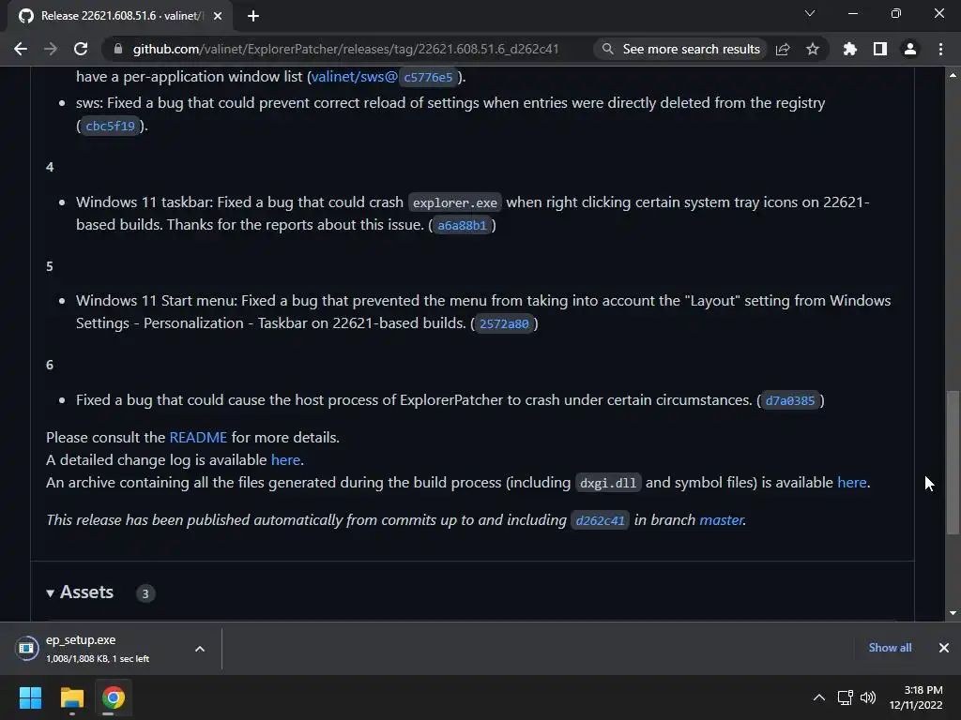Open Windows Start menu
This screenshot has height=720, width=961.
coord(31,697)
